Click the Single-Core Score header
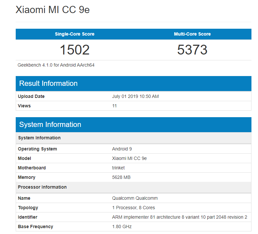Viewport: 258px width, 234px height. coord(75,34)
